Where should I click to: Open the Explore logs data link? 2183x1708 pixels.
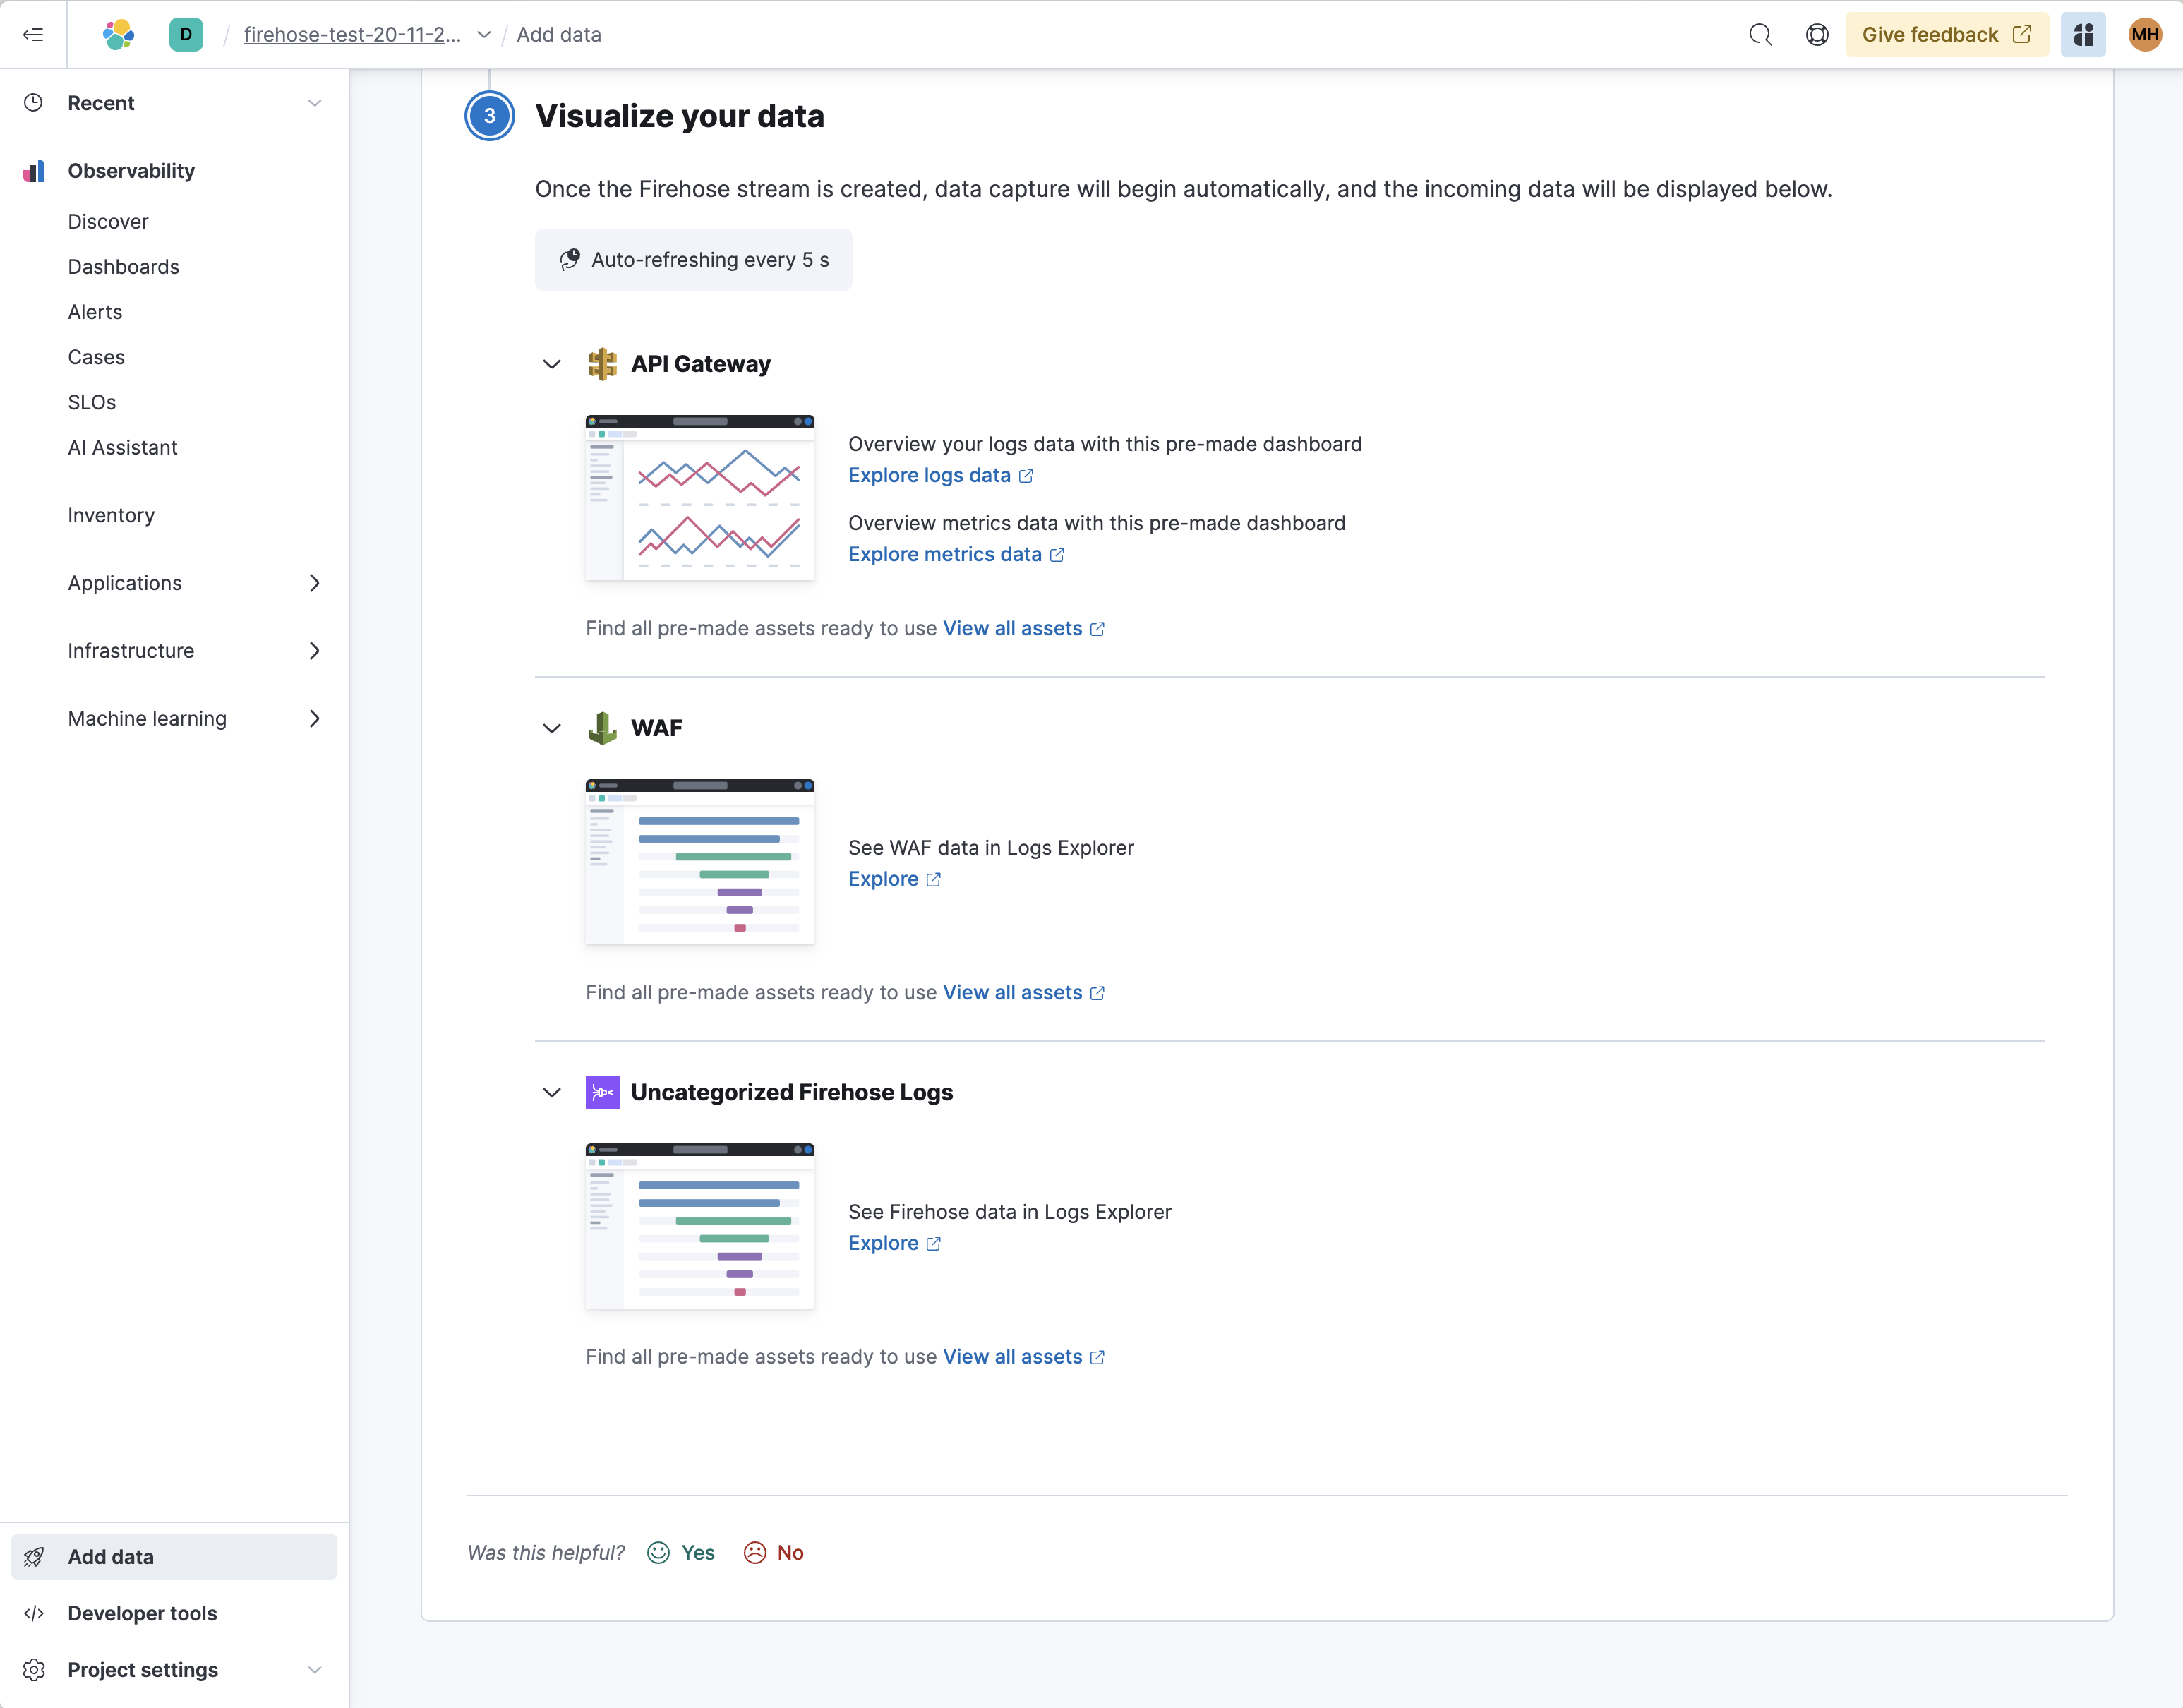tap(929, 475)
